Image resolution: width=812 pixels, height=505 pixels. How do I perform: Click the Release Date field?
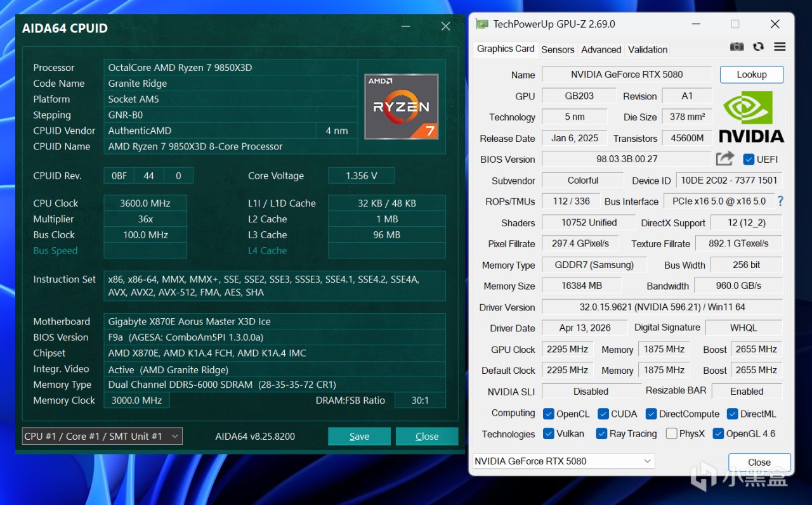pyautogui.click(x=575, y=138)
